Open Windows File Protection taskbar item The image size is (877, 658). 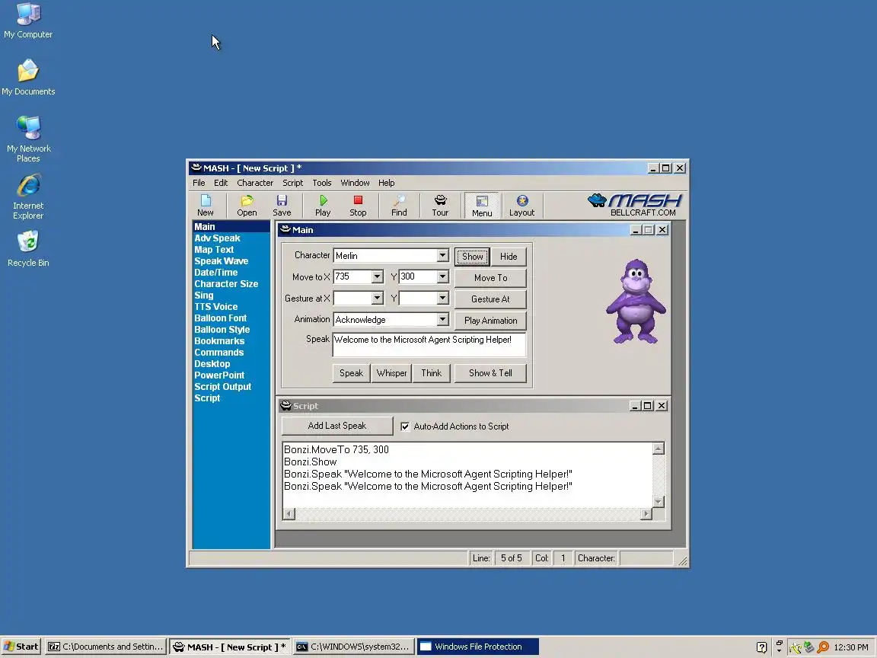pyautogui.click(x=477, y=647)
